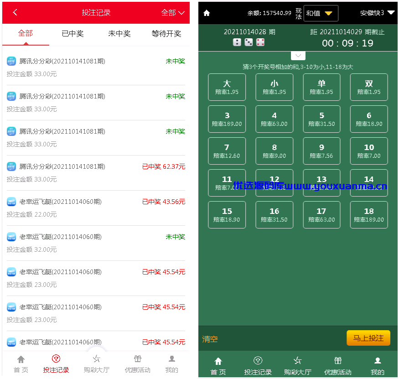Click the countdown timer 00 : 09 : 19
The width and height of the screenshot is (399, 379).
point(347,43)
